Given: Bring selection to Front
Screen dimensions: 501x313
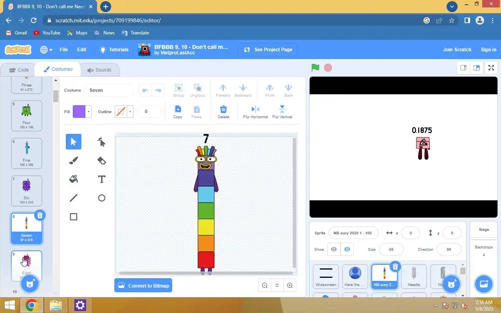Looking at the screenshot, I should pyautogui.click(x=270, y=90).
